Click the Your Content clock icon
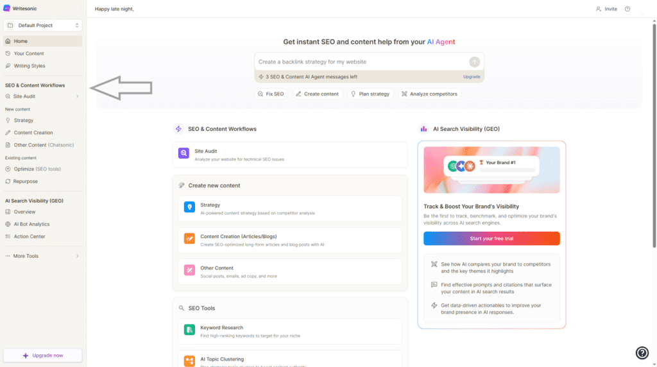The height and width of the screenshot is (367, 657). pyautogui.click(x=8, y=54)
